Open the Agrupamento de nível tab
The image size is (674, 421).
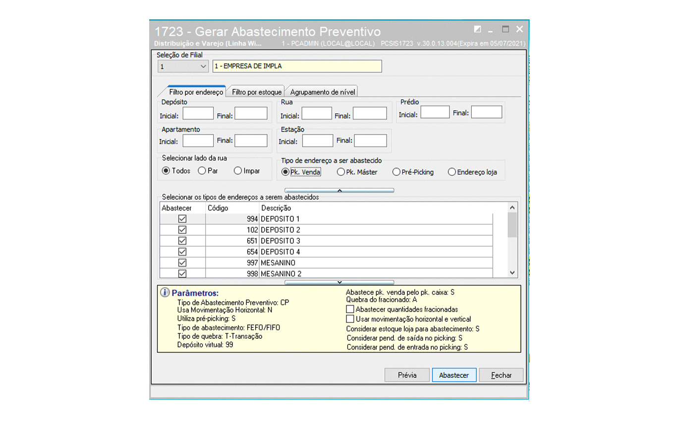coord(323,92)
